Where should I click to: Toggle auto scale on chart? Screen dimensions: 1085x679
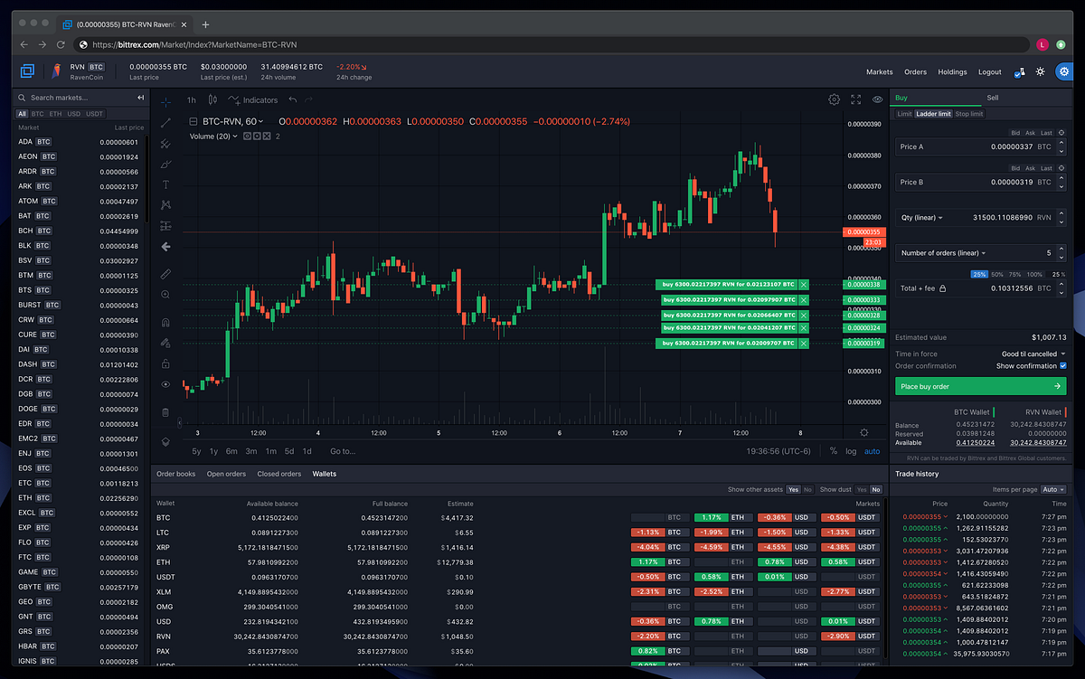click(873, 451)
